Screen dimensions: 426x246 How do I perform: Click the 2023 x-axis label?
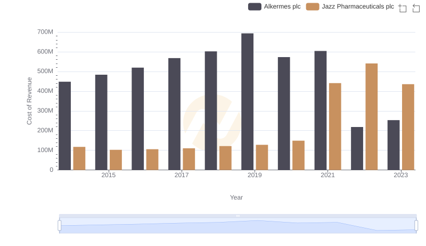click(x=401, y=175)
